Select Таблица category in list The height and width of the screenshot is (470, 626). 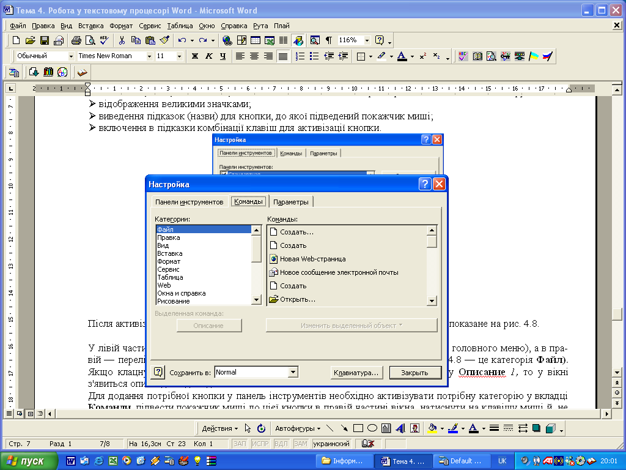point(204,277)
